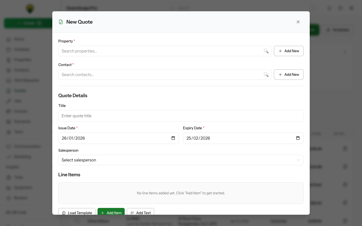Click the Search contacts field

[161, 75]
